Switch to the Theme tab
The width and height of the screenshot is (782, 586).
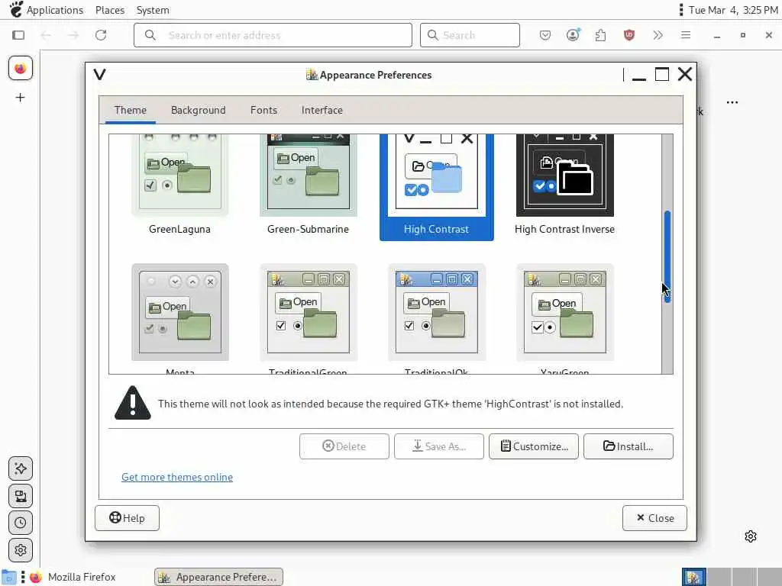point(130,110)
